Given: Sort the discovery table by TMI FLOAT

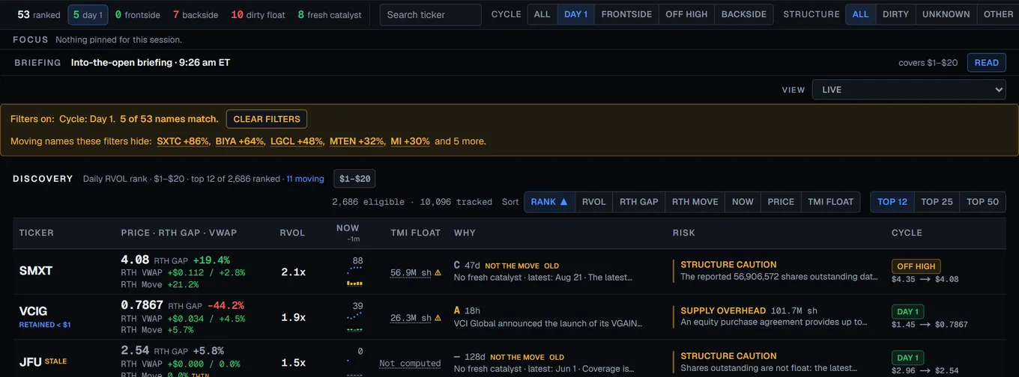Looking at the screenshot, I should tap(831, 202).
